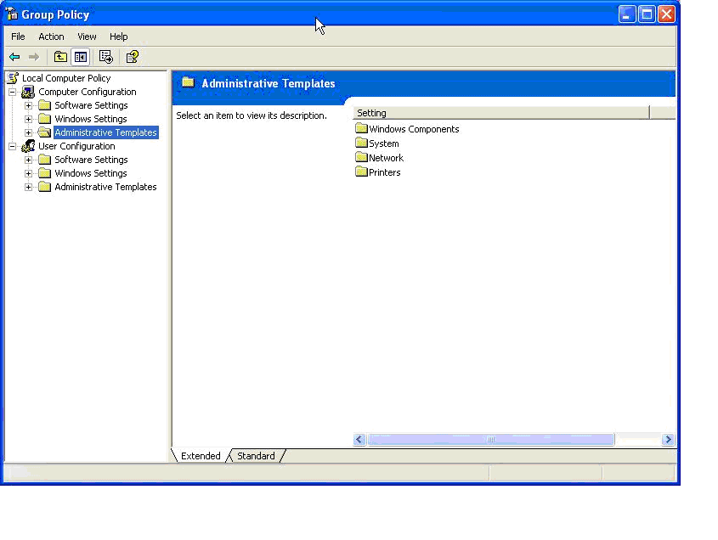Image resolution: width=718 pixels, height=540 pixels.
Task: Click the grayed forward arrow
Action: point(34,57)
